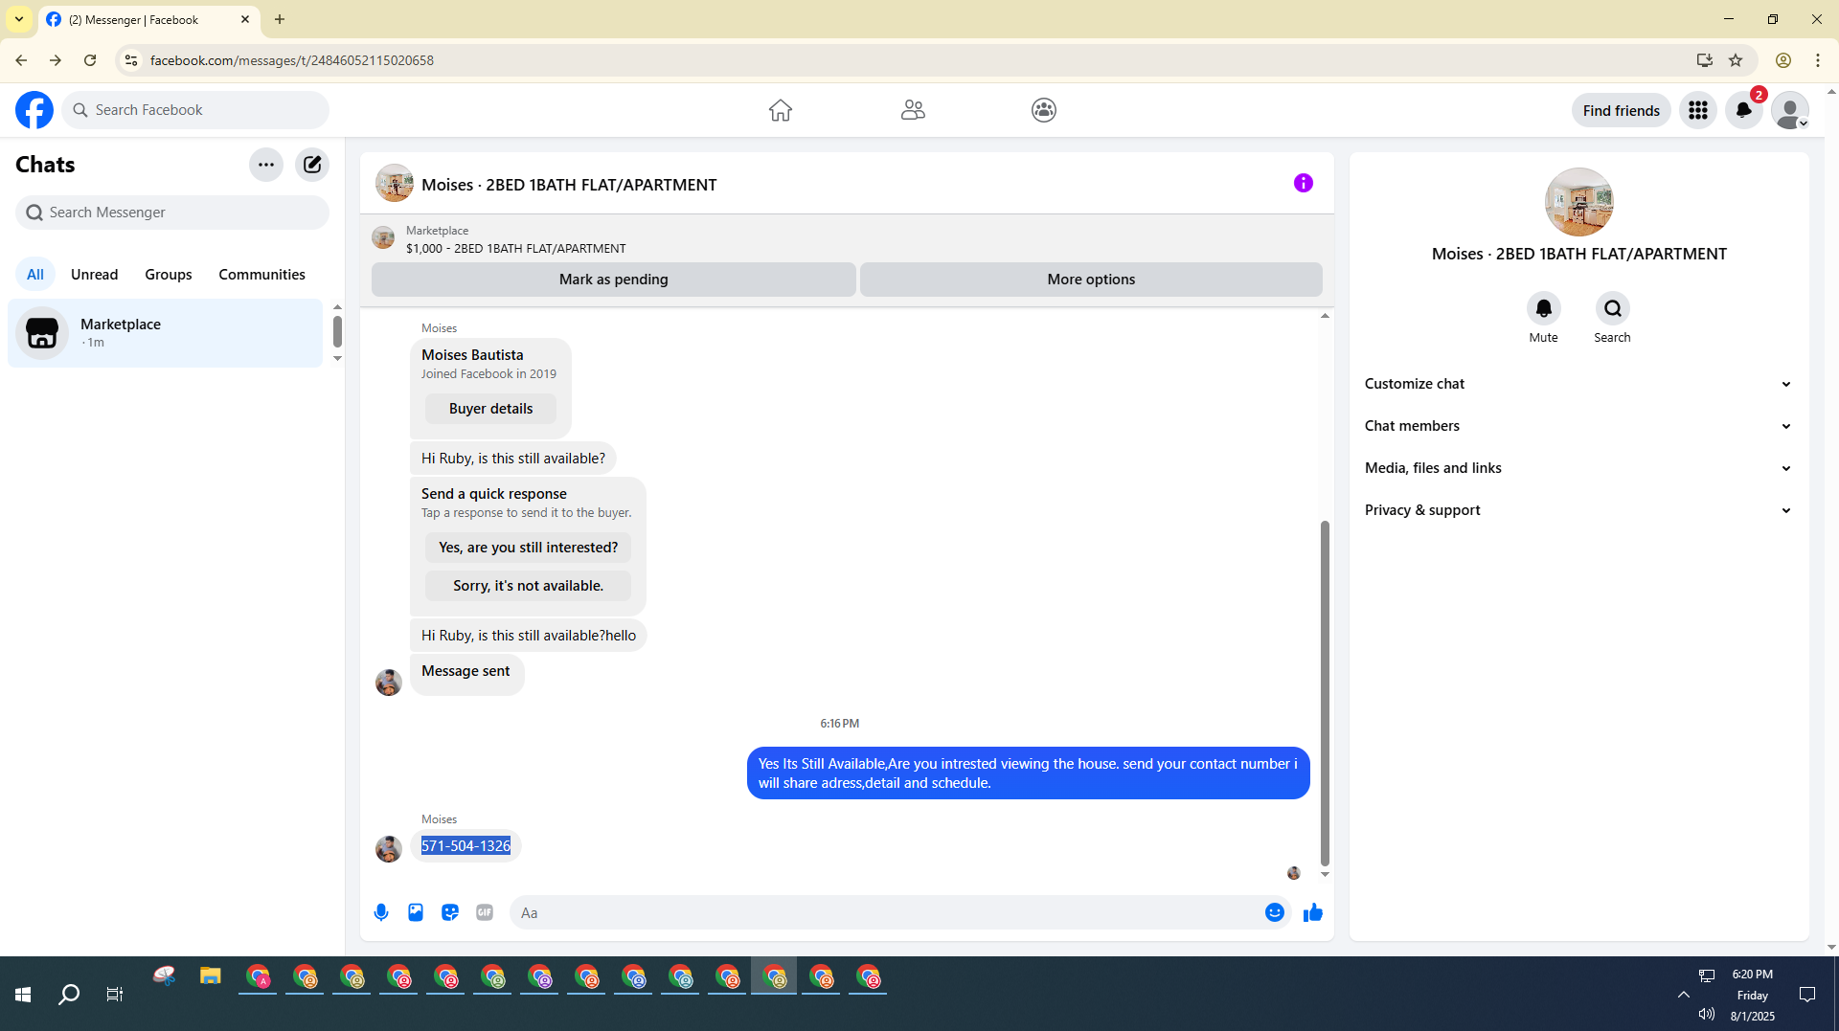Open the notifications bell
The width and height of the screenshot is (1839, 1031).
point(1744,110)
